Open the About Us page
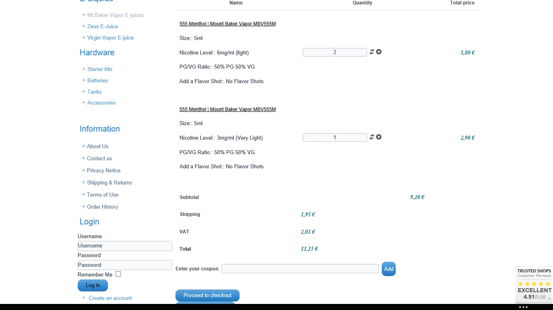Screen dimensions: 553x310 (x=97, y=146)
